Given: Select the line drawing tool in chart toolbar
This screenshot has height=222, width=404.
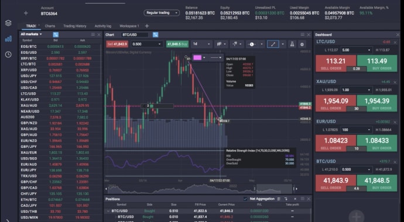Looking at the screenshot, I should pyautogui.click(x=273, y=44).
